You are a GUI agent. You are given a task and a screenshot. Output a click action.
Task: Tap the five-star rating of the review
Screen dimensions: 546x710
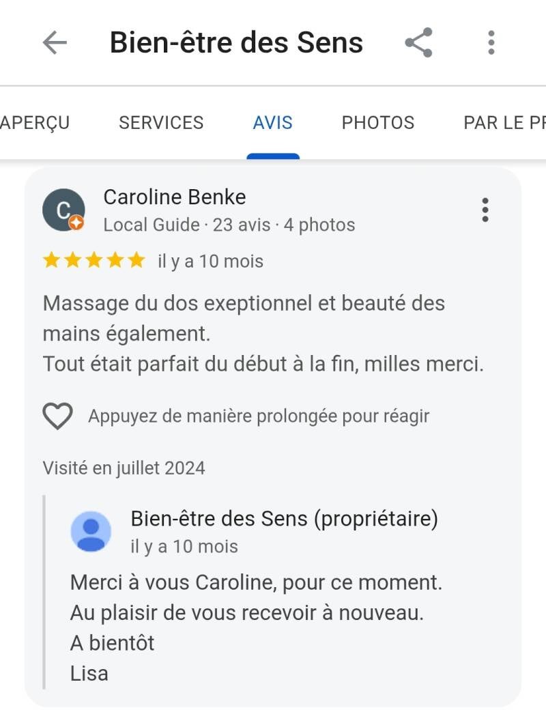point(94,261)
